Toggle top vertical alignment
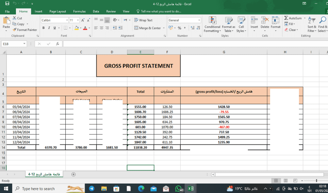The image size is (328, 193). (96, 20)
